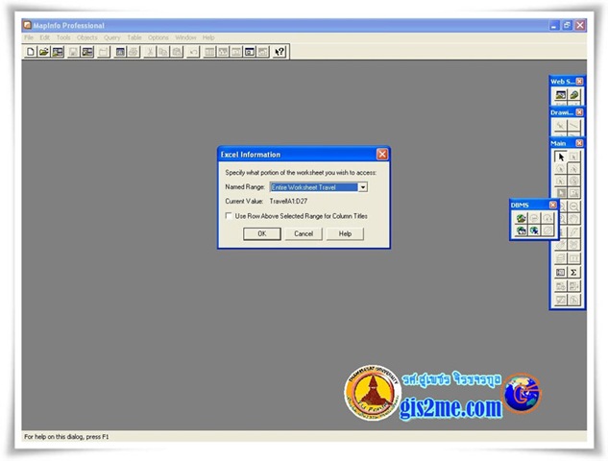The height and width of the screenshot is (461, 608).
Task: Click the Zoom-out magnifier in Main toolbar
Action: coord(573,206)
